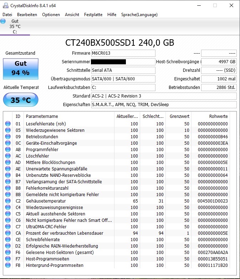Click status icon of Wiederzuweisungsereignisse row
The width and height of the screenshot is (240, 279).
[x=8, y=207]
